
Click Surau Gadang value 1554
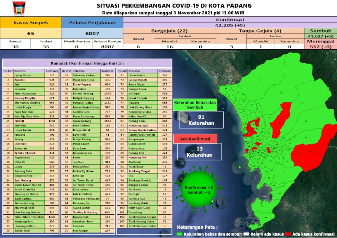(107, 121)
